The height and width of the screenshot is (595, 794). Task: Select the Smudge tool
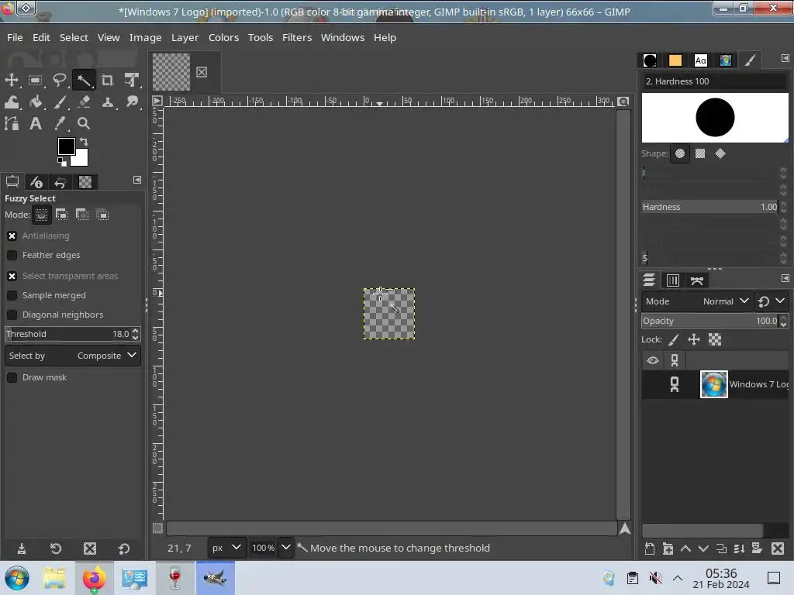[132, 101]
